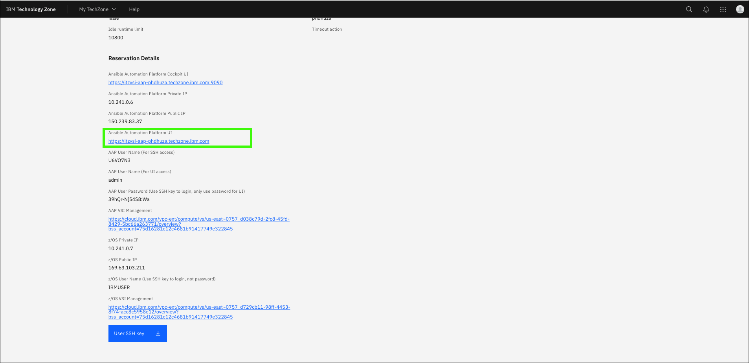Download the User SSH key
749x363 pixels.
(138, 333)
